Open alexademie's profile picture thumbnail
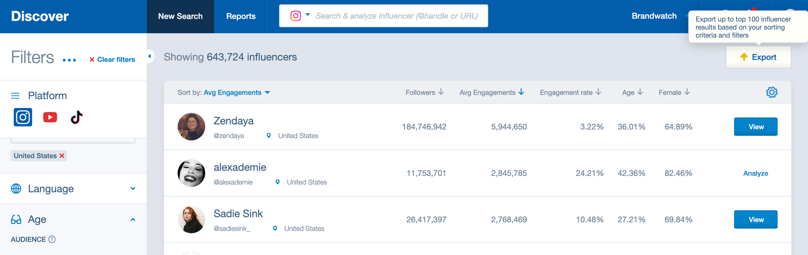 191,173
